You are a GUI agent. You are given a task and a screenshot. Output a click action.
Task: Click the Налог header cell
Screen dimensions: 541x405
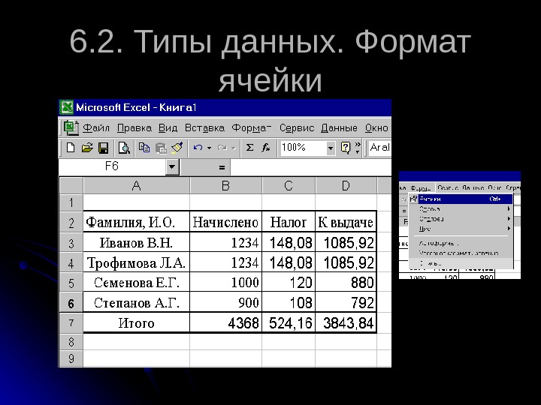[x=289, y=222]
